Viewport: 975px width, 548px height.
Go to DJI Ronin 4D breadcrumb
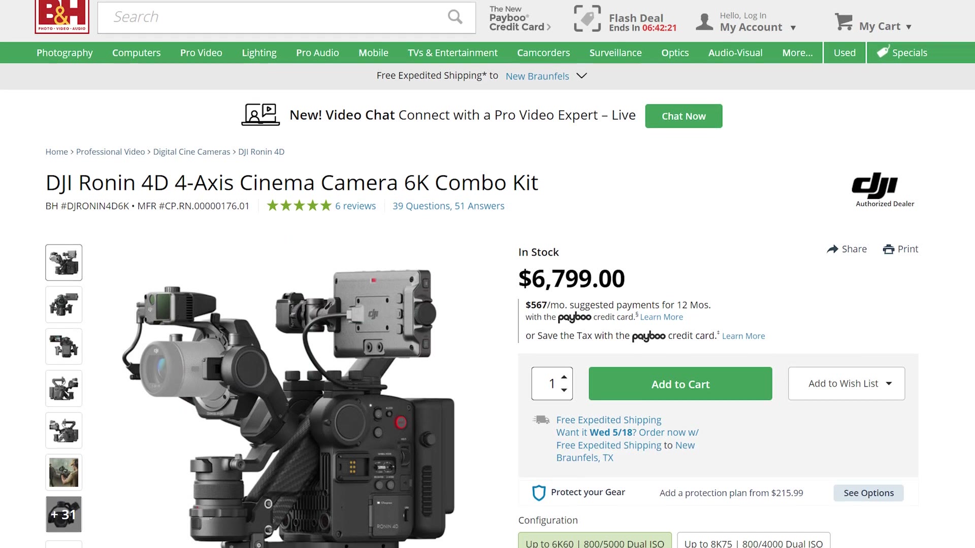261,152
